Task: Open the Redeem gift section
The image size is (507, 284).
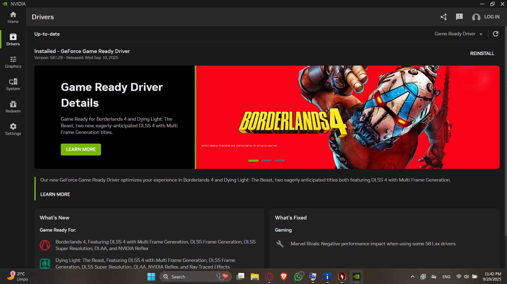Action: (13, 107)
